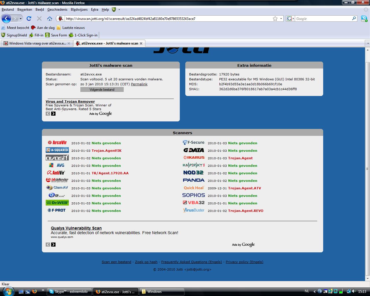Click the green shield icon in menu bar
Viewport: 370px width, 296px height.
pos(114,10)
